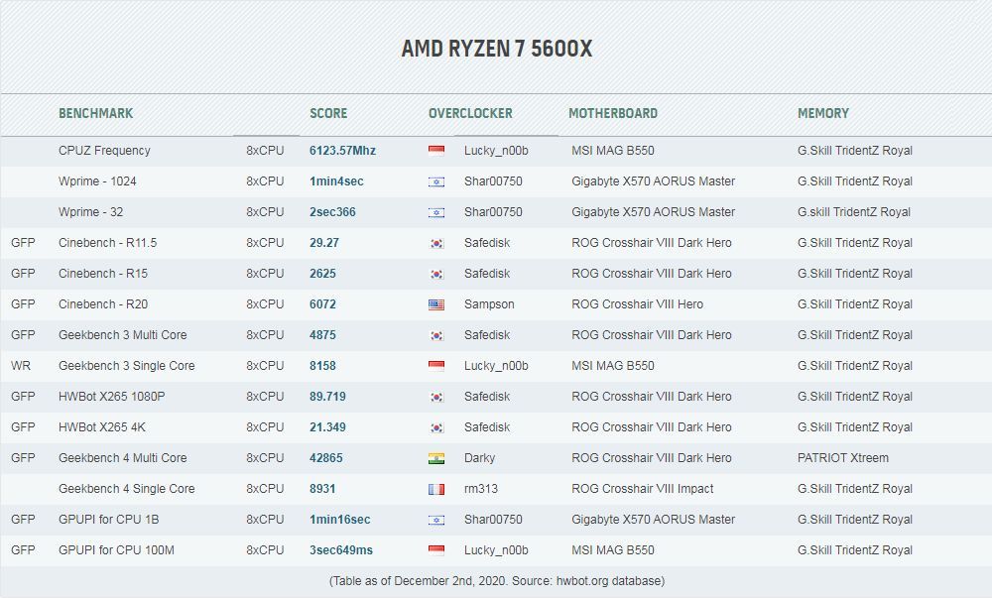Screen dimensions: 992x598
Task: Click the US flag beside Sampson
Action: point(436,304)
